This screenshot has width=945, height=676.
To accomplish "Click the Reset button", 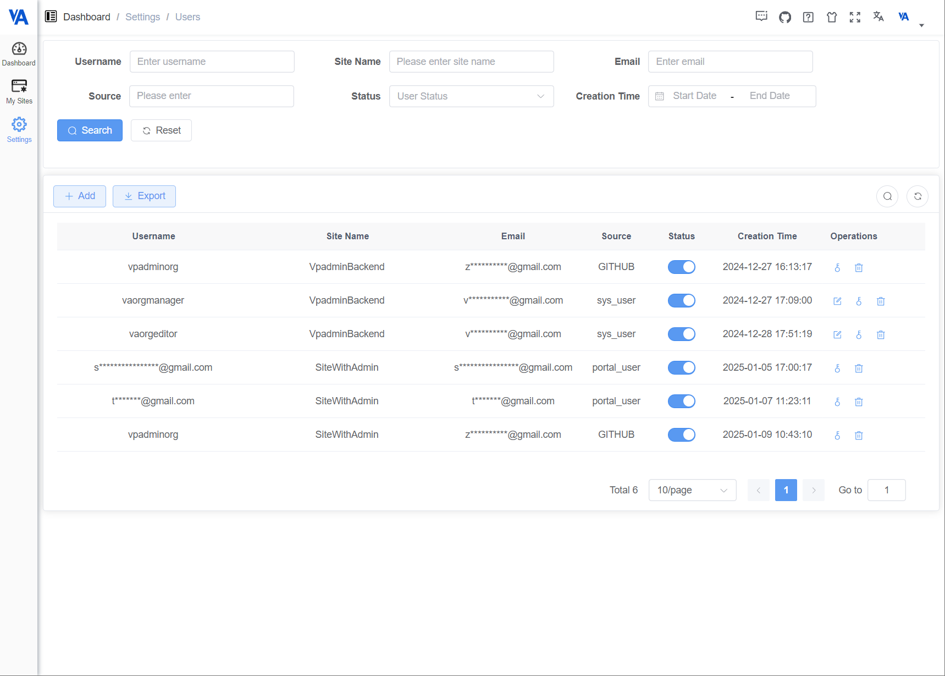I will tap(161, 130).
